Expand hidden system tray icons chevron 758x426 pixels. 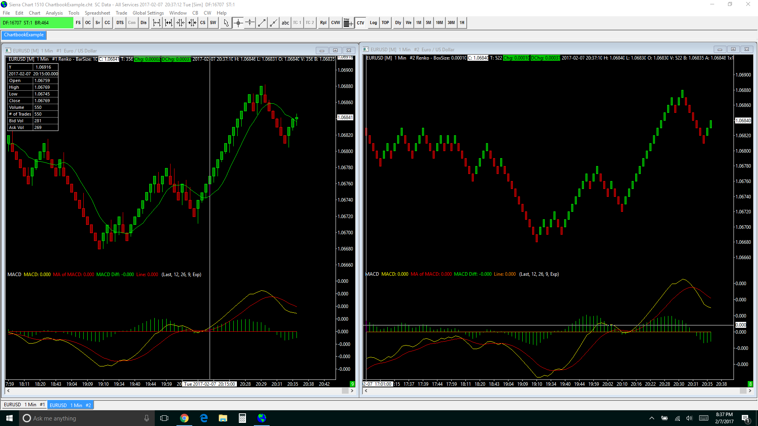(x=652, y=418)
